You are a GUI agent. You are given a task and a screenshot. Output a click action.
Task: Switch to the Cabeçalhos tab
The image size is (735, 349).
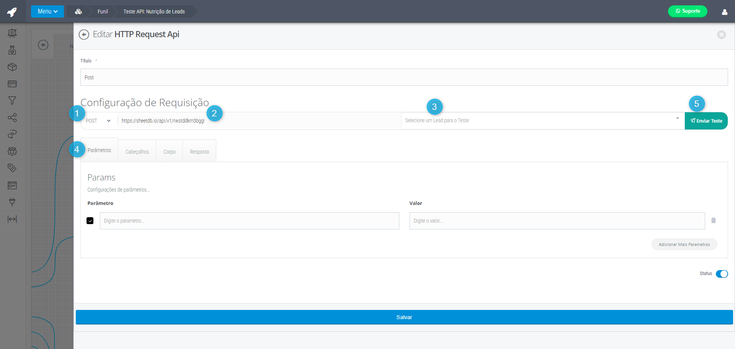(x=137, y=152)
